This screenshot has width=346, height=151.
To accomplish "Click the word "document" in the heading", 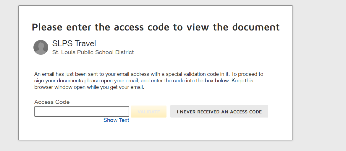I will (x=256, y=27).
